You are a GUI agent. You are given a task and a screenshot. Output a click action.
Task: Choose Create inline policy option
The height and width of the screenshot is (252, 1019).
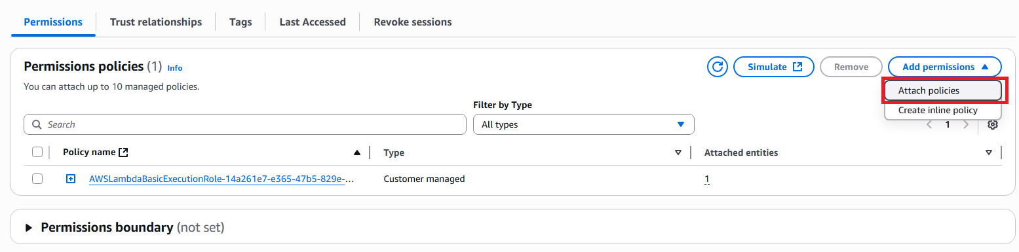coord(943,110)
